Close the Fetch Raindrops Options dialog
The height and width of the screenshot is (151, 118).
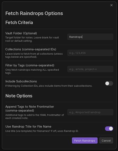(111, 5)
